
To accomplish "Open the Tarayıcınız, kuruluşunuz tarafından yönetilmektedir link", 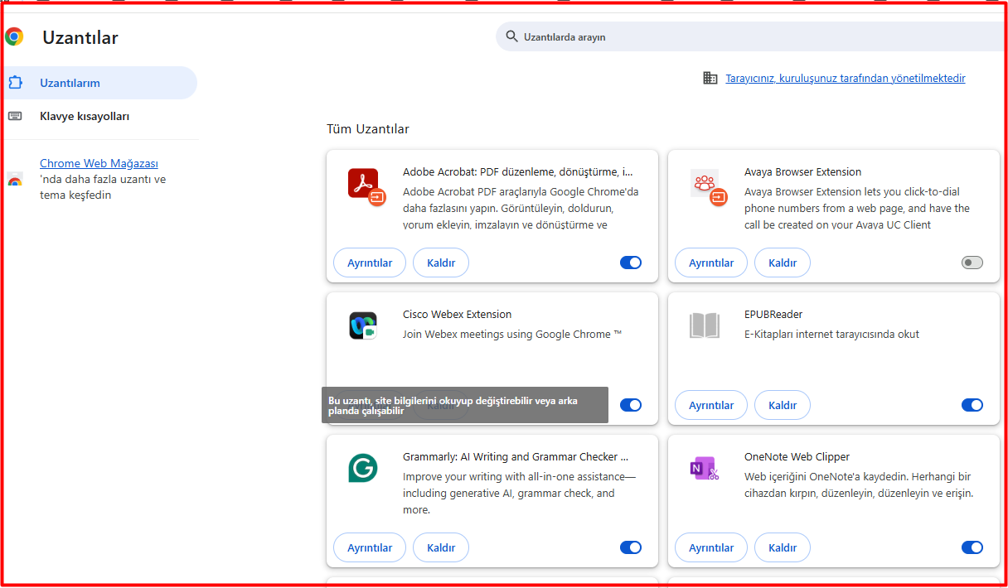I will point(846,78).
